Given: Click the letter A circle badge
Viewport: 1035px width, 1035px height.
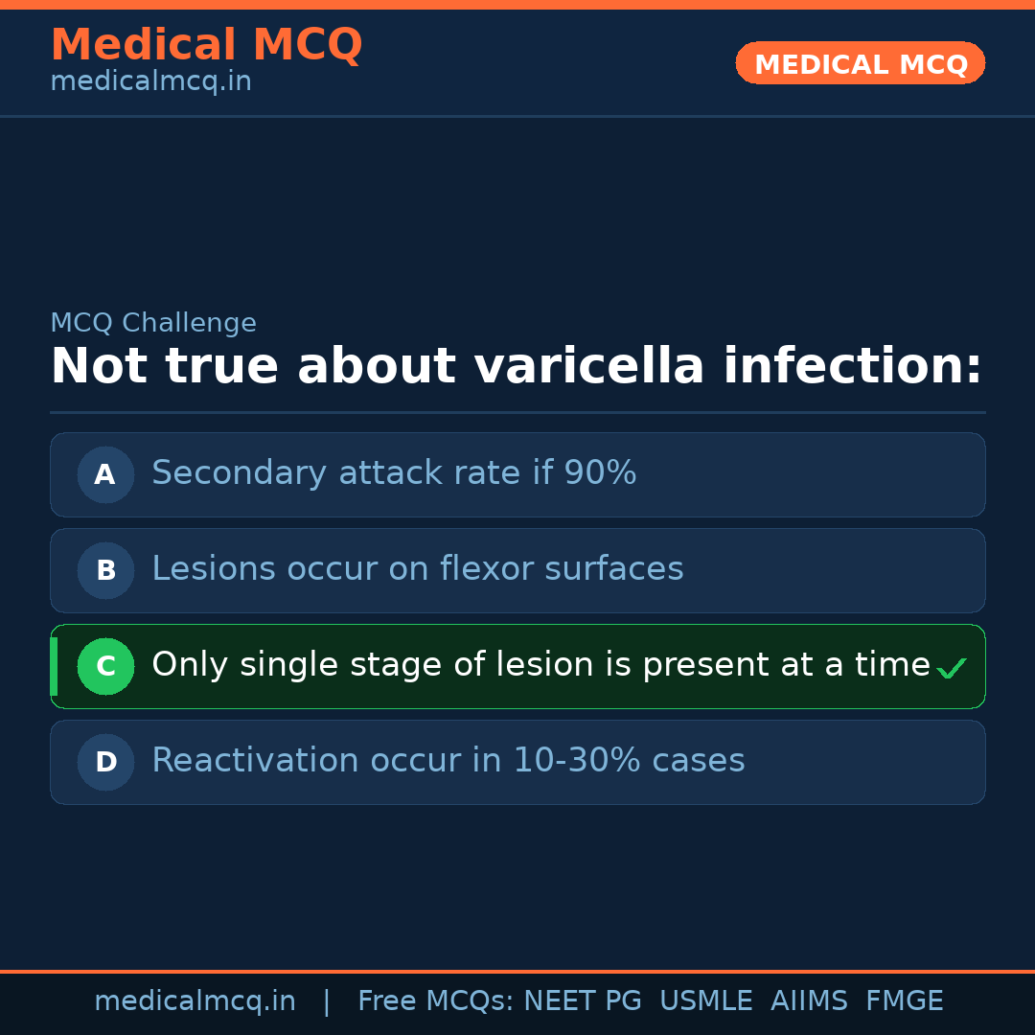Looking at the screenshot, I should pos(105,474).
